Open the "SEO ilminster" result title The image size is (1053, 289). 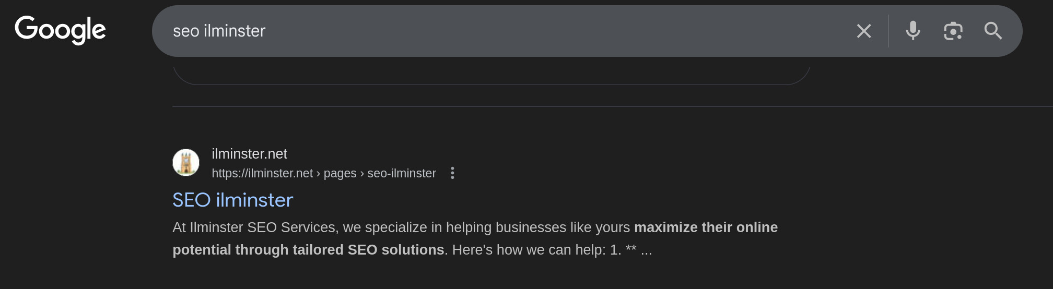point(232,200)
